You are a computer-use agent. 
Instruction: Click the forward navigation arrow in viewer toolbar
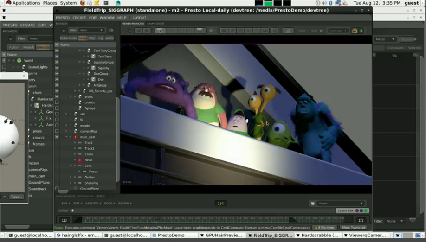[147, 31]
